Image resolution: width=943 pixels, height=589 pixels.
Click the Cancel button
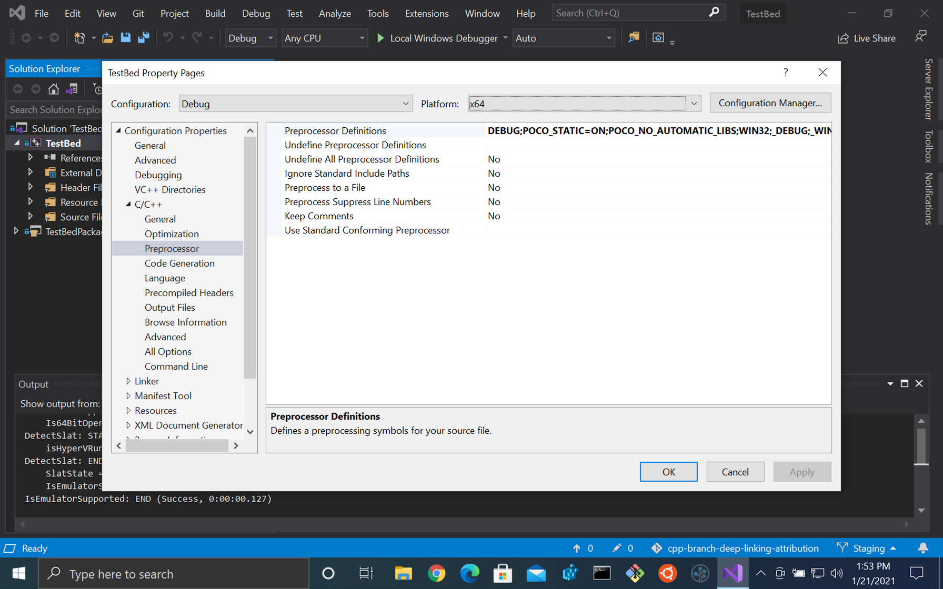point(735,472)
